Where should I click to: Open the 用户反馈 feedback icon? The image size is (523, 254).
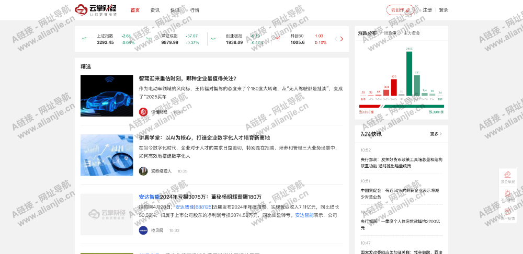pos(508,214)
